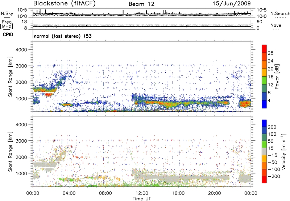Image resolution: width=290 pixels, height=201 pixels.
Task: Click the blue bottom segment of Power colorbar
Action: click(264, 104)
